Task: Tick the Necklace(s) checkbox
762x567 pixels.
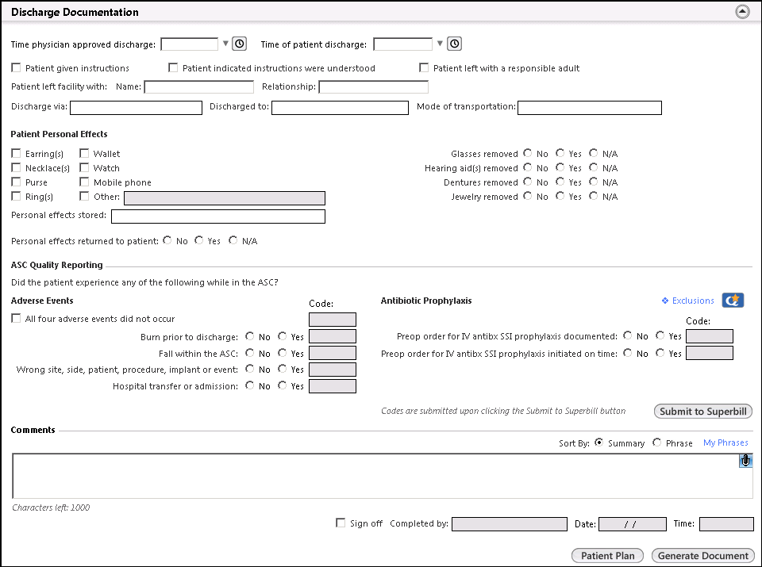Action: pos(16,167)
